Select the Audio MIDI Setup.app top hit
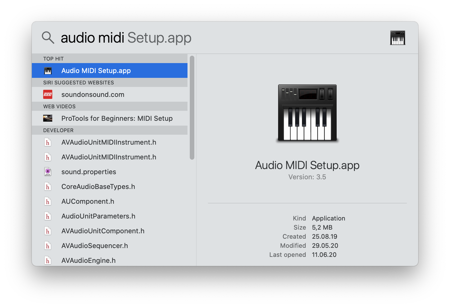This screenshot has width=450, height=308. 96,71
